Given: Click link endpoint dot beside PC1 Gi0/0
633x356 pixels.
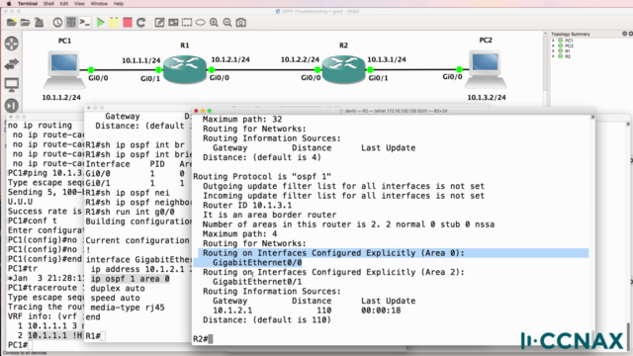Looking at the screenshot, I should point(91,70).
